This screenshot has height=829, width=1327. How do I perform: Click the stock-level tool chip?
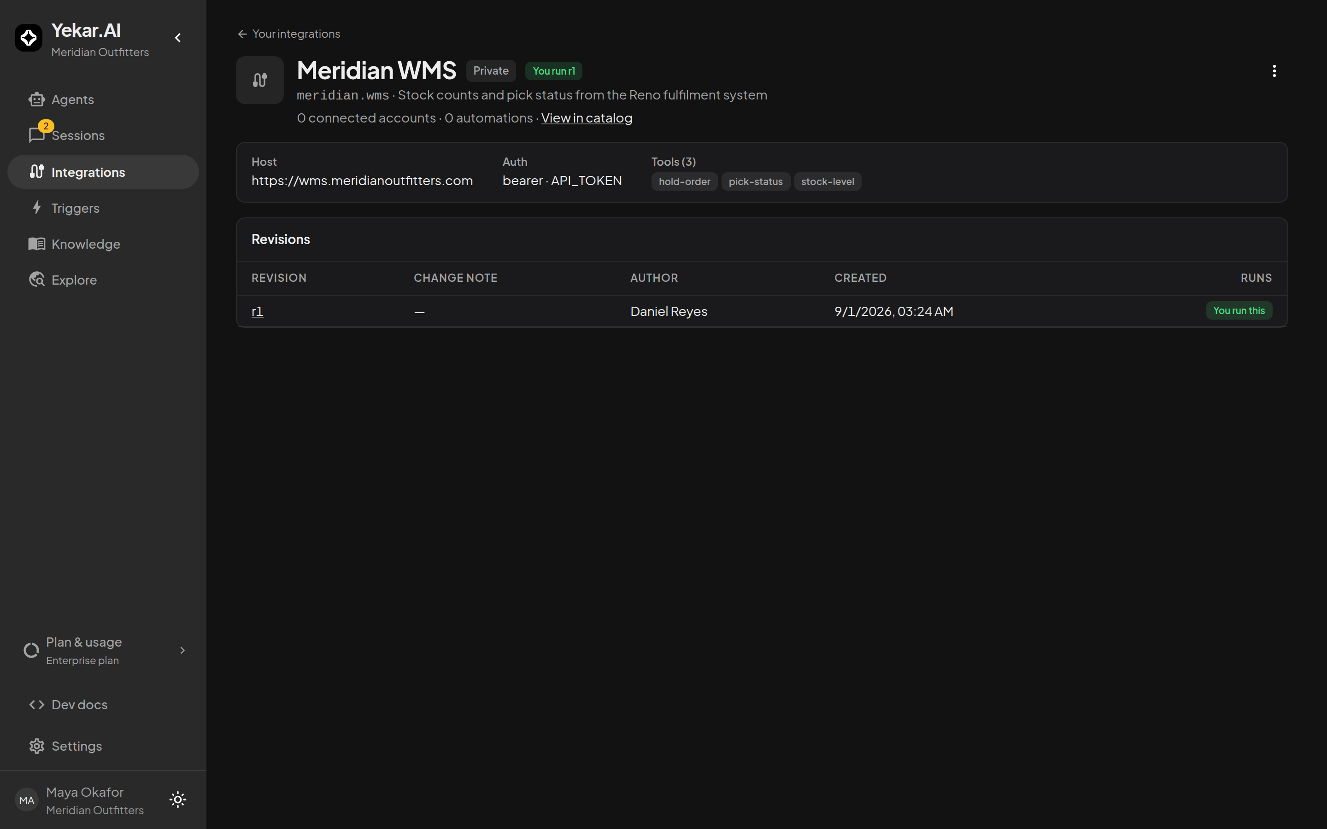coord(828,181)
